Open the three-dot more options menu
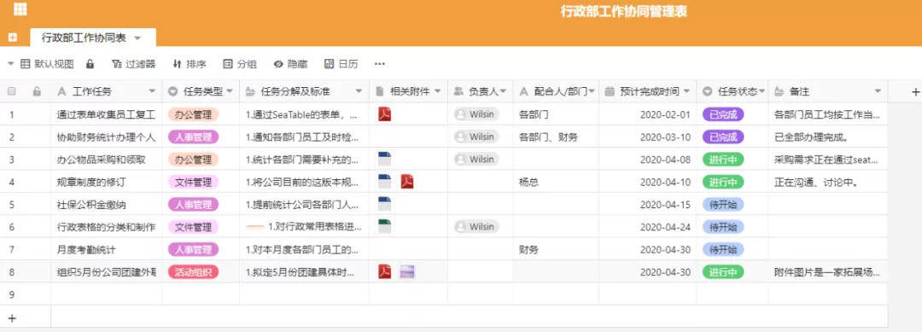922x332 pixels. click(x=379, y=64)
